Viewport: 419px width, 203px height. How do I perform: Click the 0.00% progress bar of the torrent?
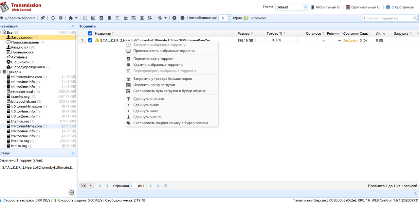(x=276, y=40)
